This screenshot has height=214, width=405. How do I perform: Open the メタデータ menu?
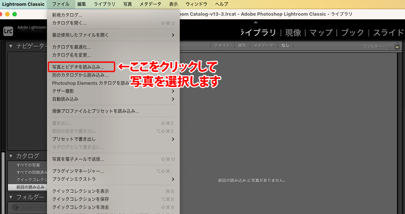coord(150,4)
